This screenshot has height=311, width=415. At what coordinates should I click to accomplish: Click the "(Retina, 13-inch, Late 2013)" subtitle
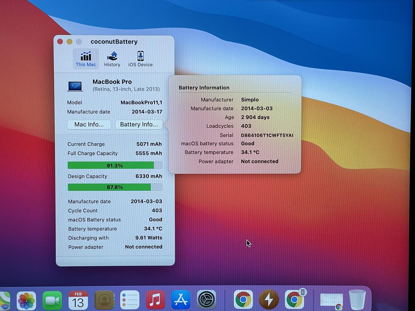[x=126, y=89]
